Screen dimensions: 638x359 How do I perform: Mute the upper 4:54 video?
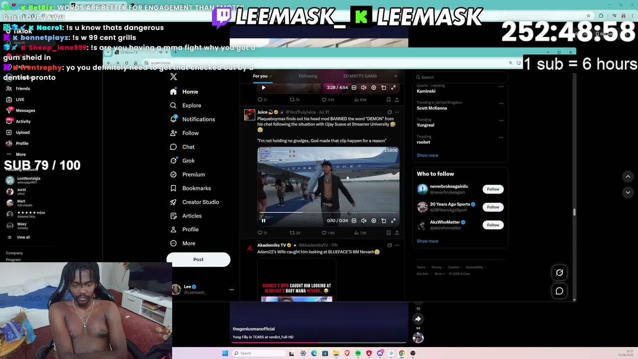point(364,88)
